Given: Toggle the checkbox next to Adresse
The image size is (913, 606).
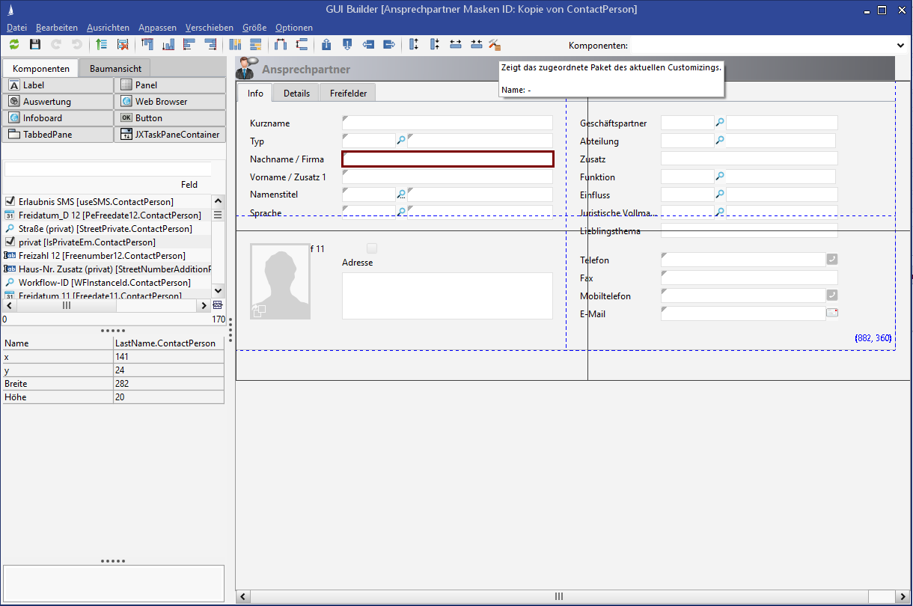Looking at the screenshot, I should [371, 248].
